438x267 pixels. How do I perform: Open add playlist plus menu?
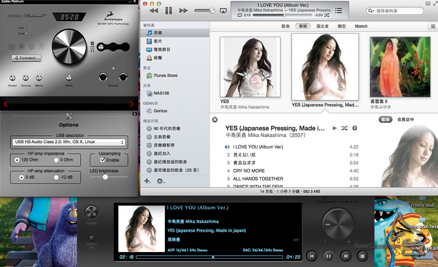[x=147, y=181]
